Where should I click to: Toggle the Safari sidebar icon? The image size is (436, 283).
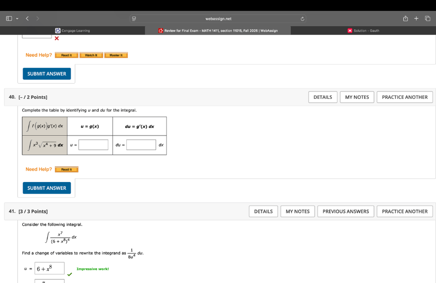[9, 19]
